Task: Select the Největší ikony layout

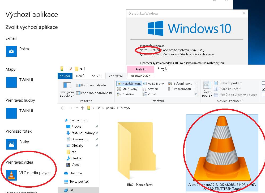Action: (129, 84)
